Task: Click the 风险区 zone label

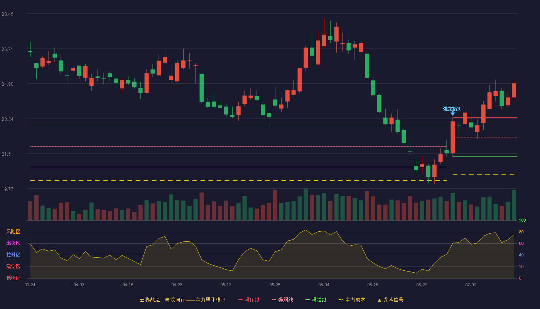Action: tap(13, 232)
